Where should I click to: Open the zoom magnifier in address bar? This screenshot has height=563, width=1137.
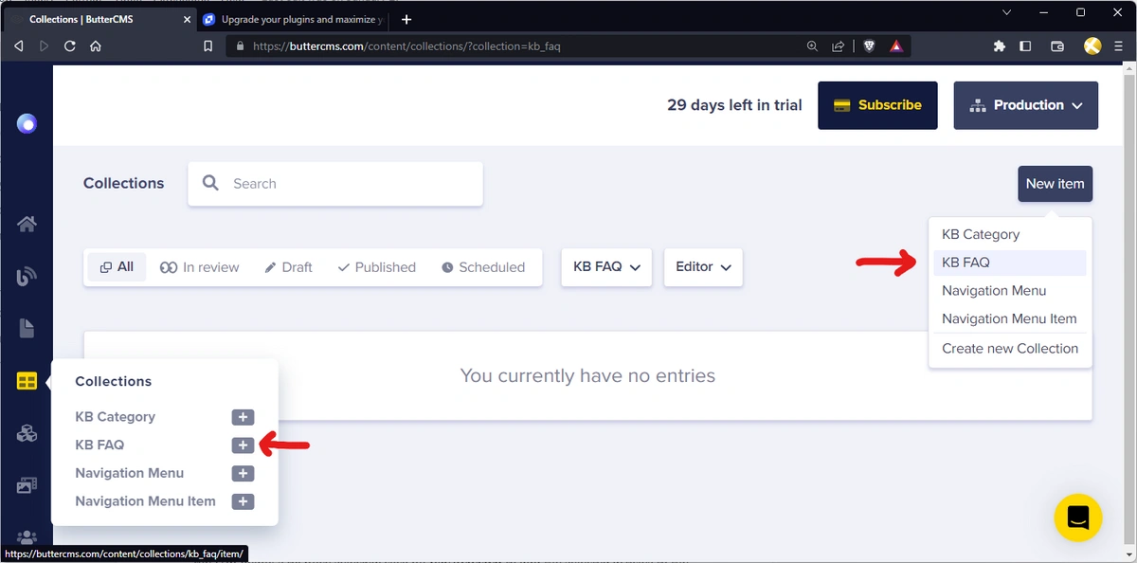(812, 45)
